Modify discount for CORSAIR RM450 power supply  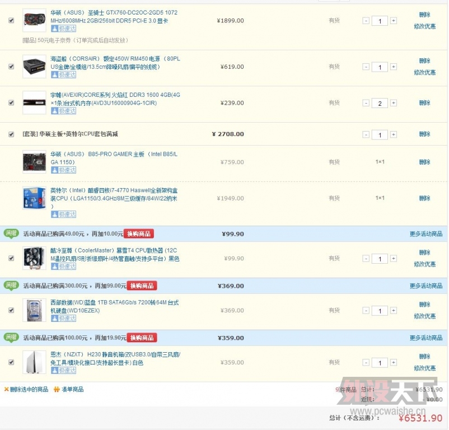tap(425, 72)
